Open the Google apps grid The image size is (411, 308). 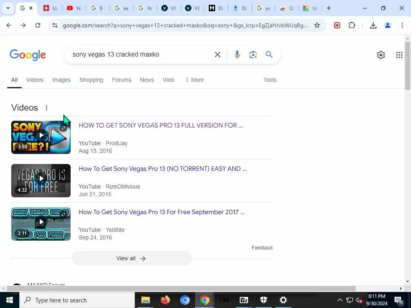[399, 55]
